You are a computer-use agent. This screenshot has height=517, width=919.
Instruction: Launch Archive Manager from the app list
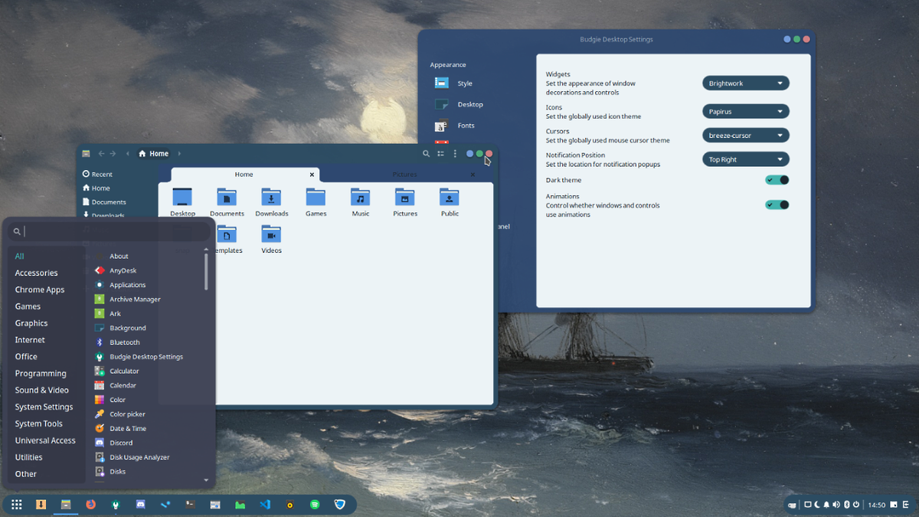click(x=127, y=299)
